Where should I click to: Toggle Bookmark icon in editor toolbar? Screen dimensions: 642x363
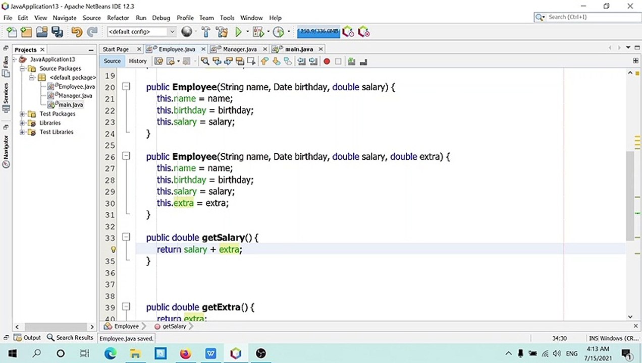point(288,62)
